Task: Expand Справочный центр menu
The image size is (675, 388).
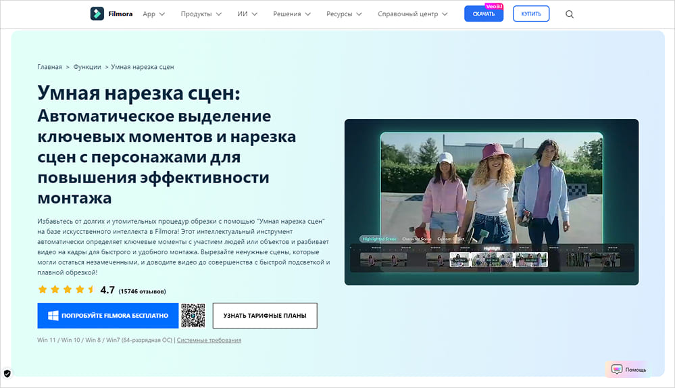Action: (x=412, y=14)
